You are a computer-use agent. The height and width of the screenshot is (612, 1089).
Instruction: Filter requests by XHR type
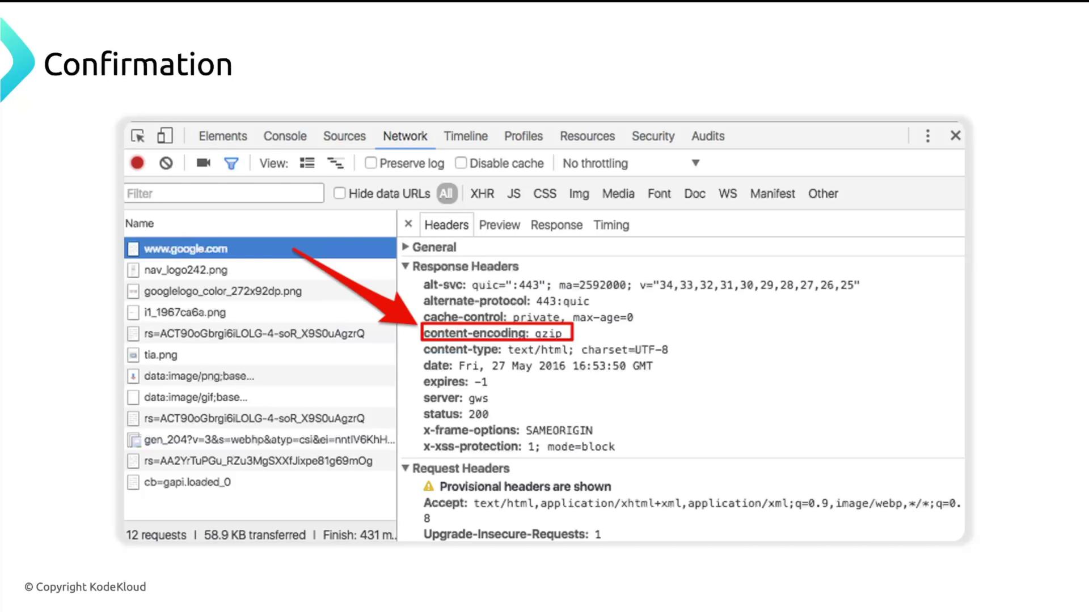pos(482,194)
